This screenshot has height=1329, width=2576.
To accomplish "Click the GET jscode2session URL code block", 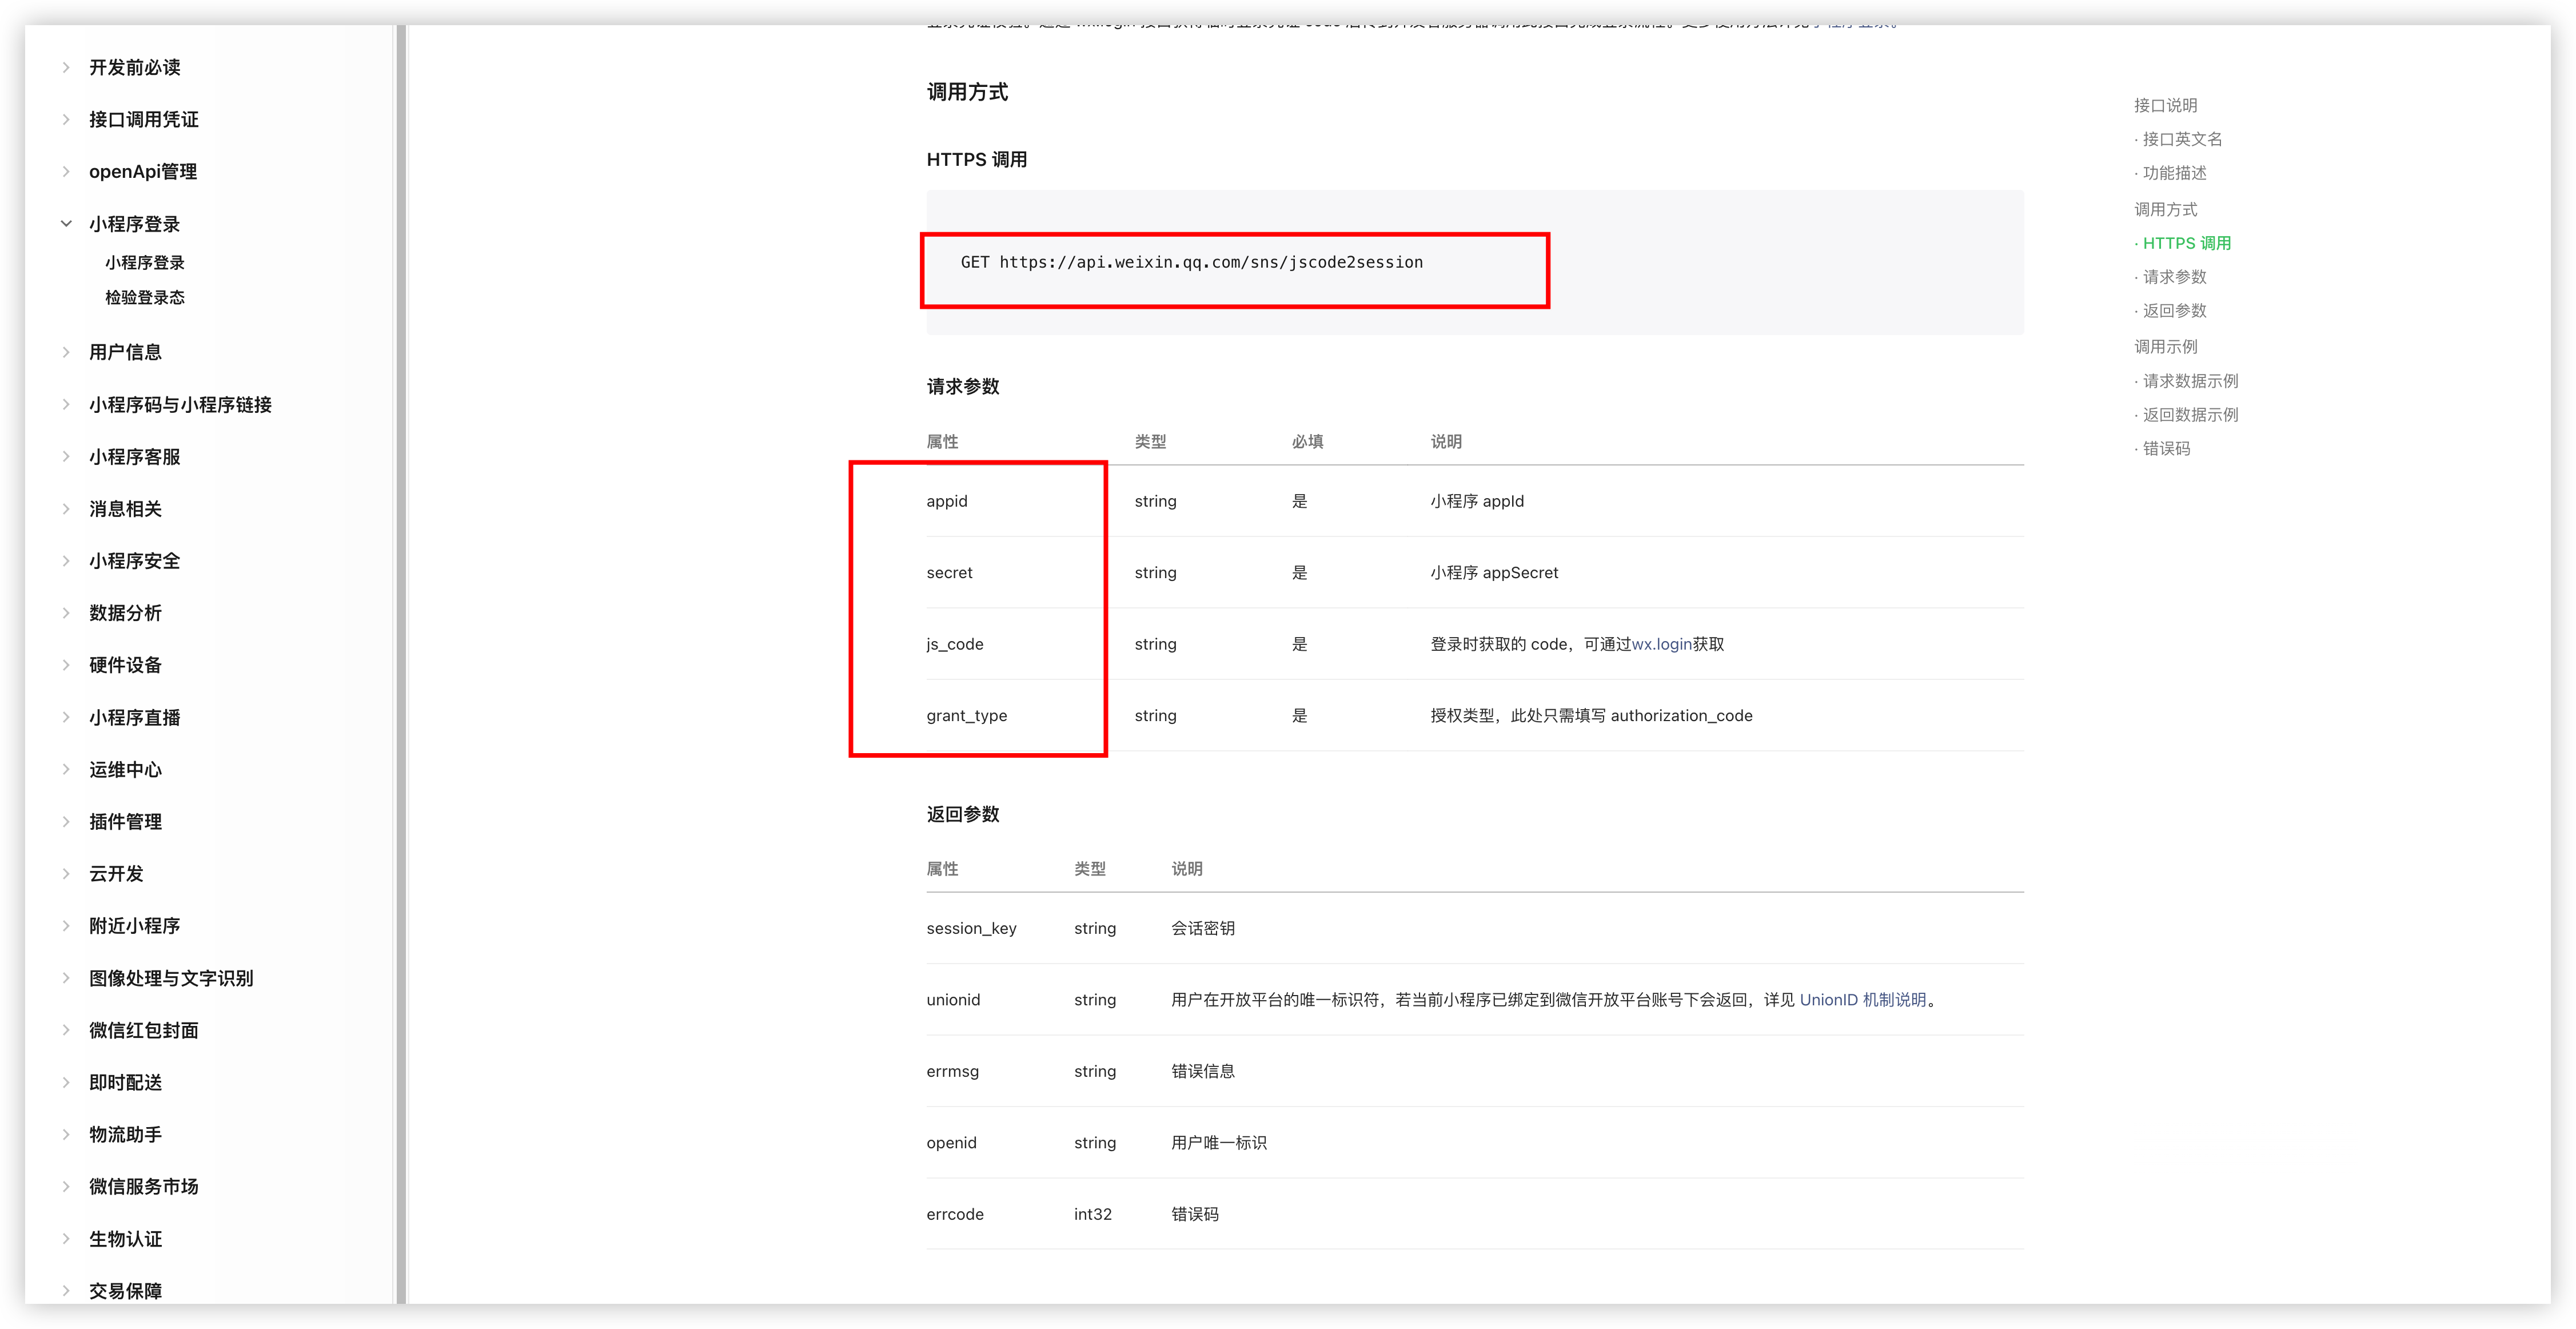I will (x=1191, y=263).
